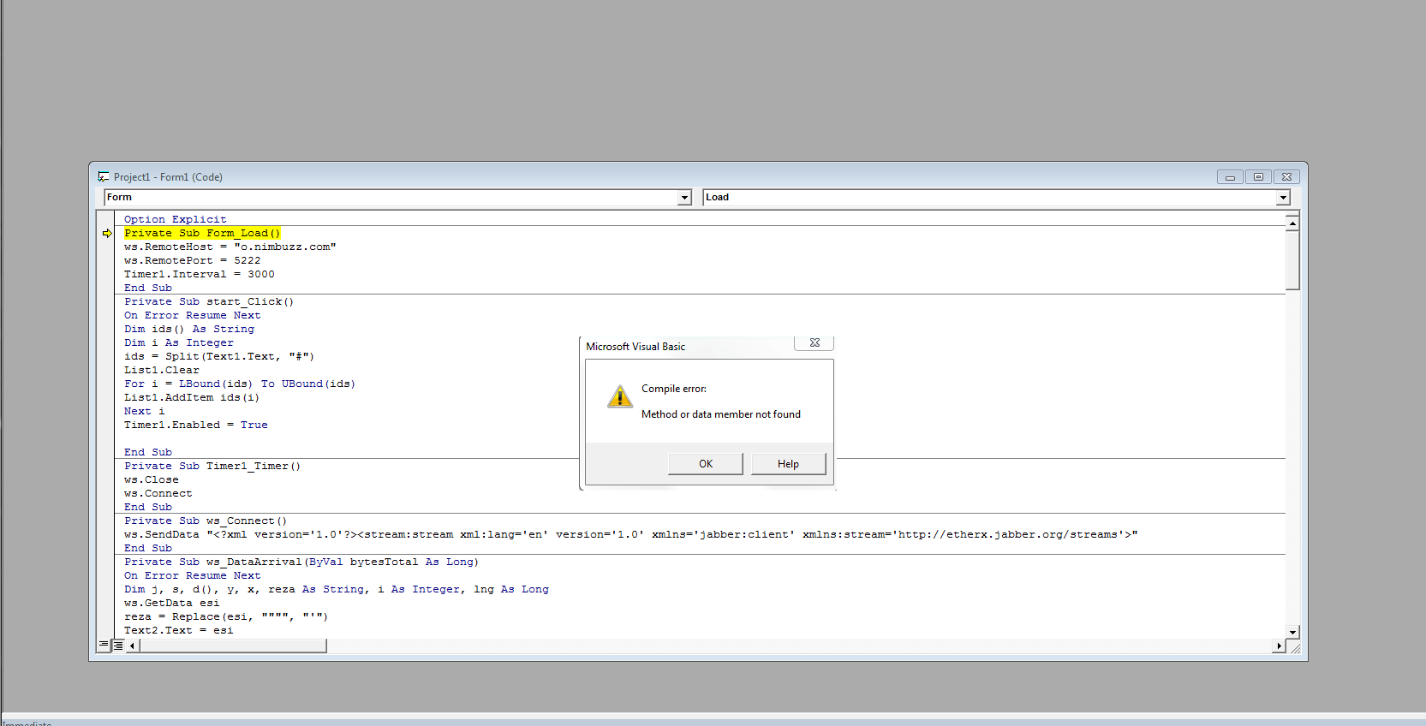The height and width of the screenshot is (726, 1426).
Task: Switch to Procedure View button
Action: (x=104, y=646)
